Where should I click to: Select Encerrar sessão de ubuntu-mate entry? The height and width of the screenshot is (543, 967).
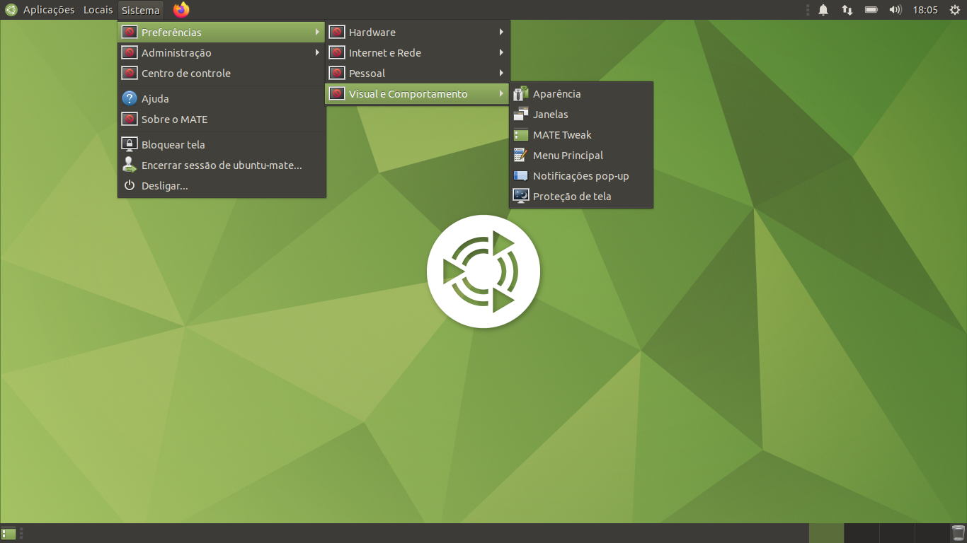tap(222, 165)
